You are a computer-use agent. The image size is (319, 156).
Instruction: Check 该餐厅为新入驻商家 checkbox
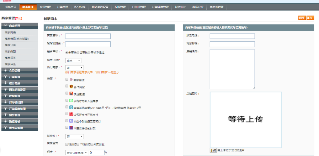[67, 100]
